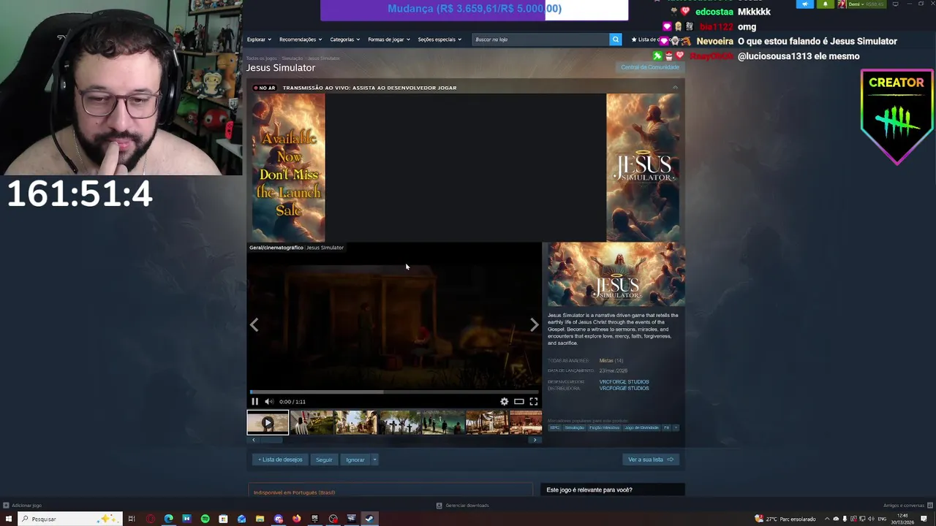This screenshot has width=936, height=526.
Task: Click the Seguir button
Action: click(x=324, y=460)
